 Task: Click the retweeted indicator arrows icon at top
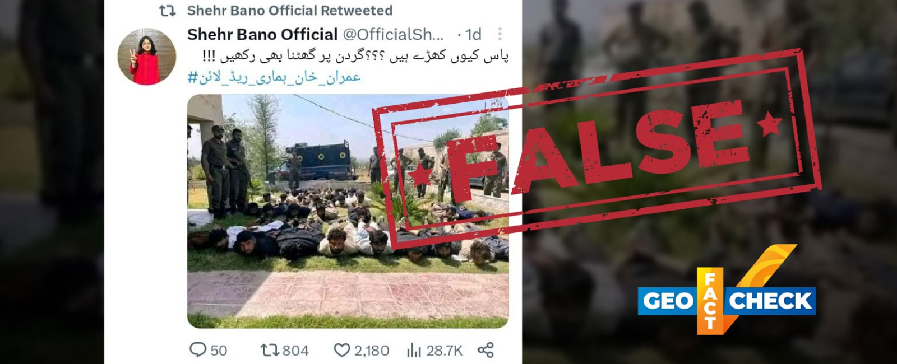pos(167,10)
